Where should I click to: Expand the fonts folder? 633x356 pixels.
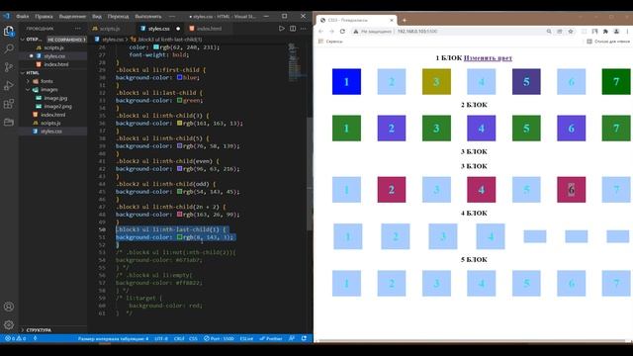[x=29, y=81]
